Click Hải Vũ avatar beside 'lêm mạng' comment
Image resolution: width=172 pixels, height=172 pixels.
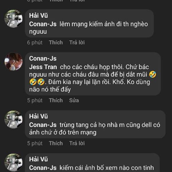click(x=13, y=19)
